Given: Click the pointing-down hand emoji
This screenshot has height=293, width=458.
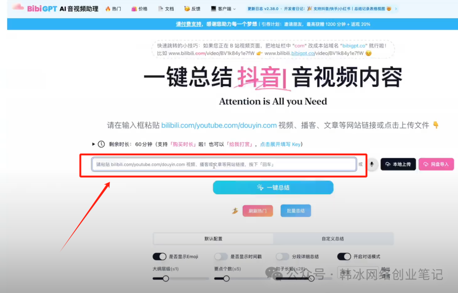Looking at the screenshot, I should tap(436, 125).
